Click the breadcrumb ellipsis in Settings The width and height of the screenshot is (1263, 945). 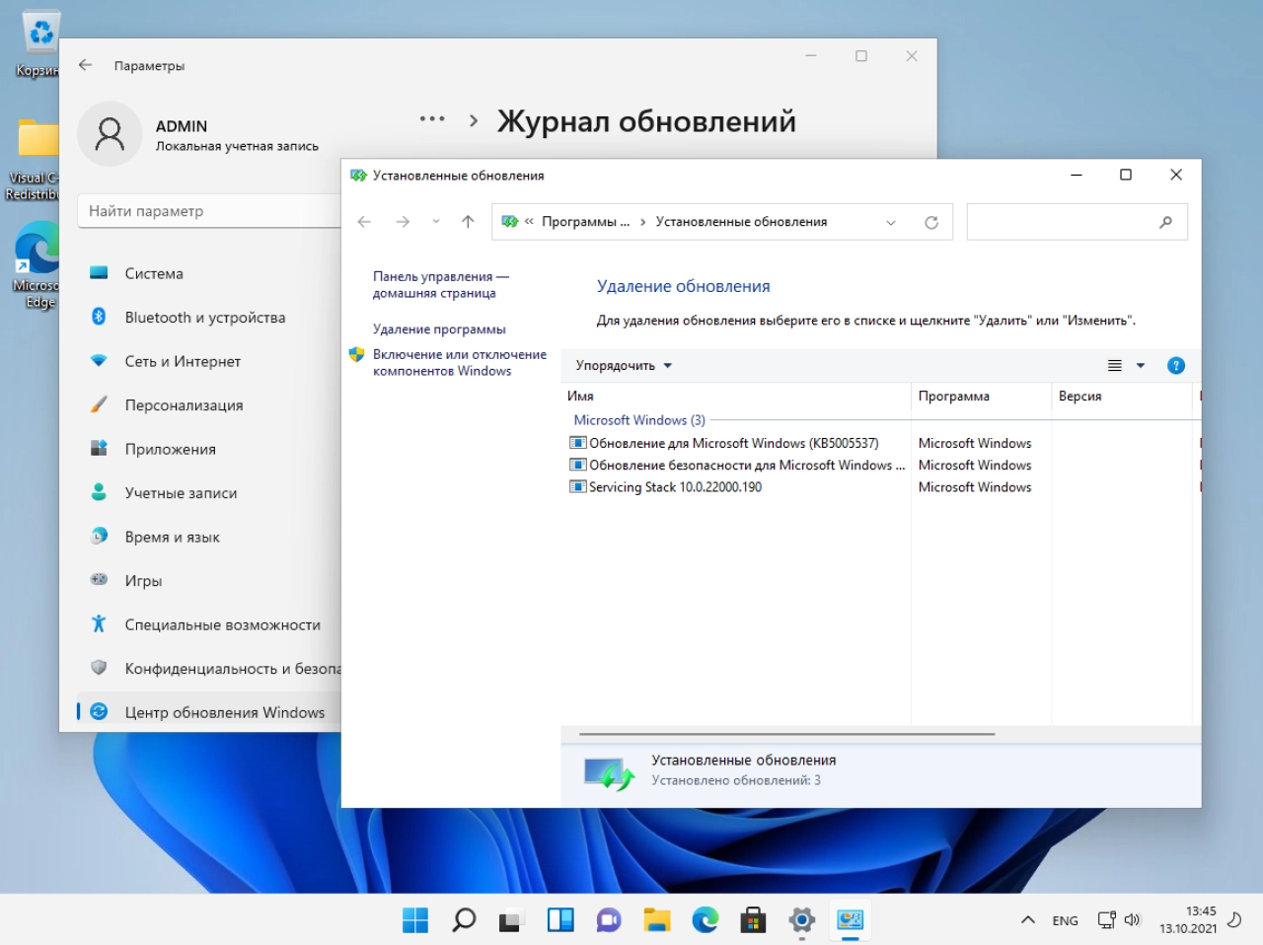[432, 119]
